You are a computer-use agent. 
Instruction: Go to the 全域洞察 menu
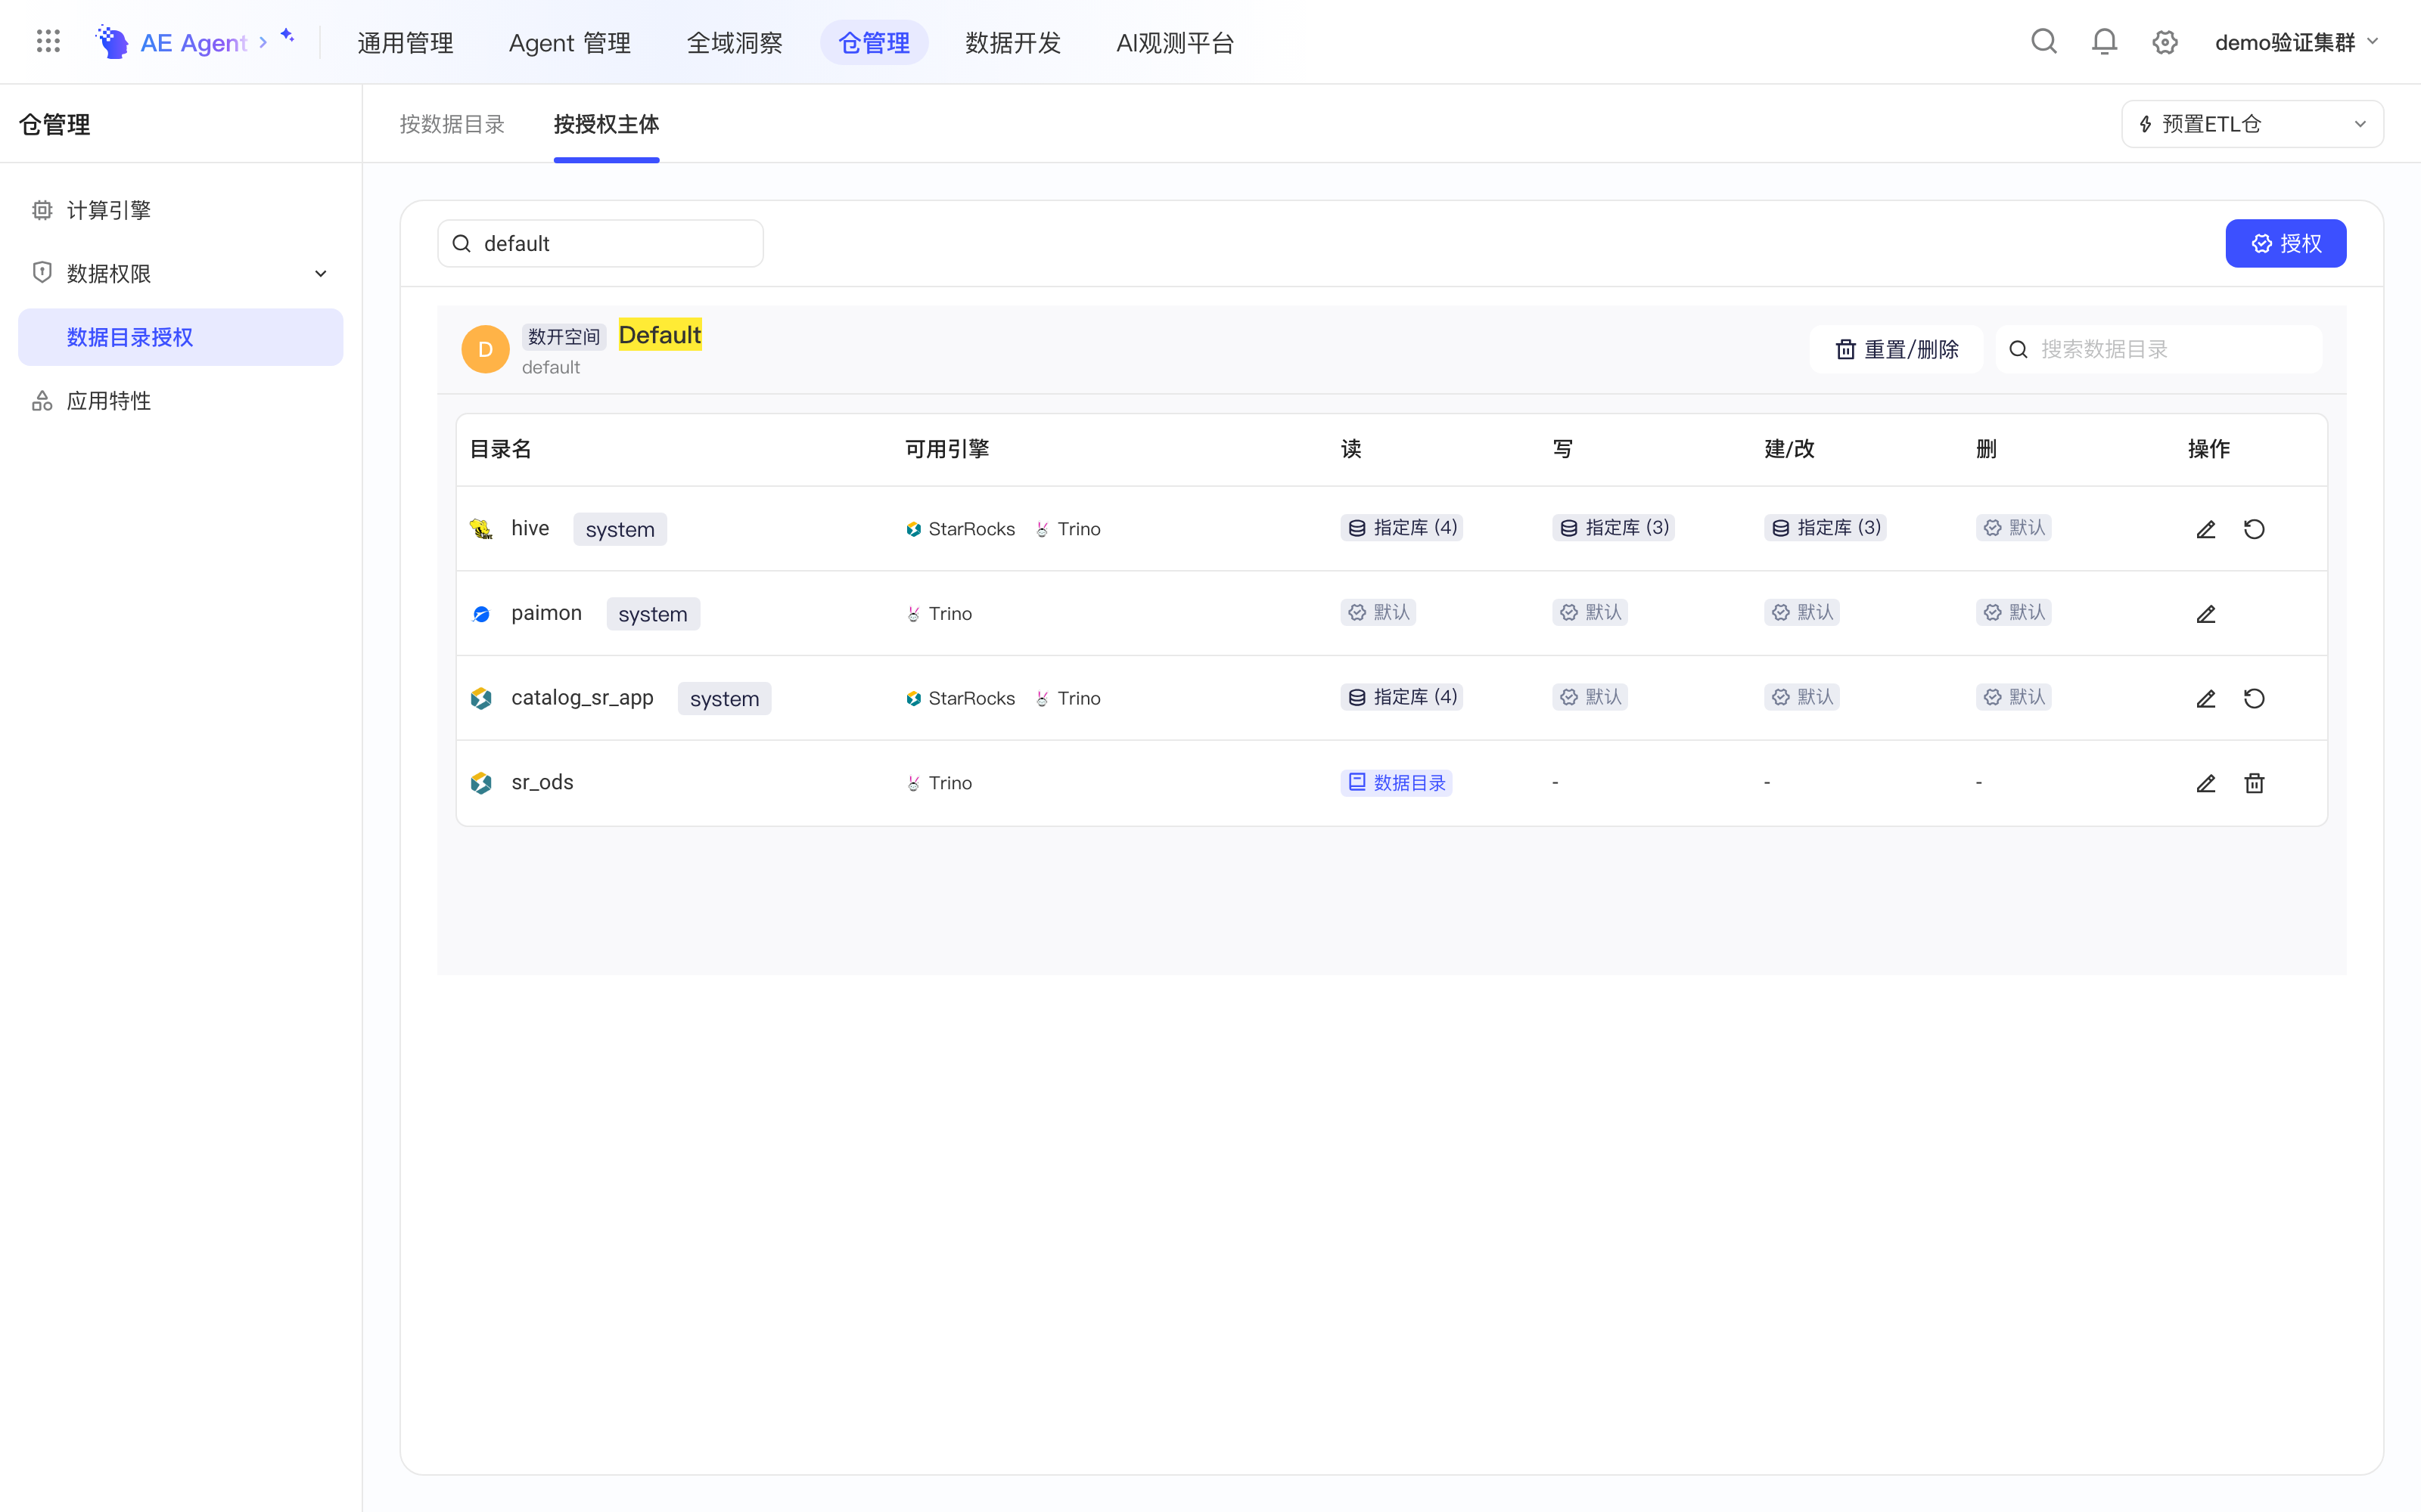(735, 42)
